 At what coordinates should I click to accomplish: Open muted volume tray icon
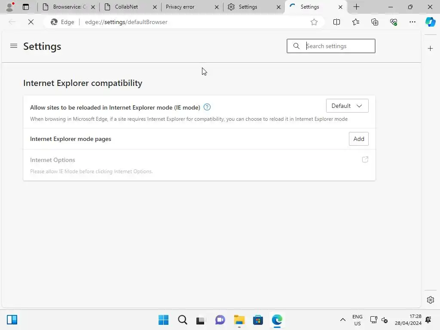pos(385,320)
